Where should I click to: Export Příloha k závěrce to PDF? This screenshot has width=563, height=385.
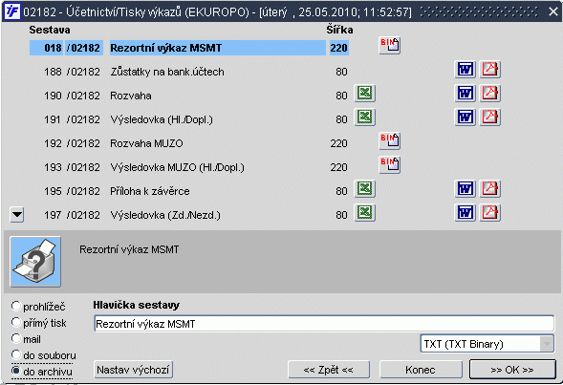pyautogui.click(x=490, y=189)
